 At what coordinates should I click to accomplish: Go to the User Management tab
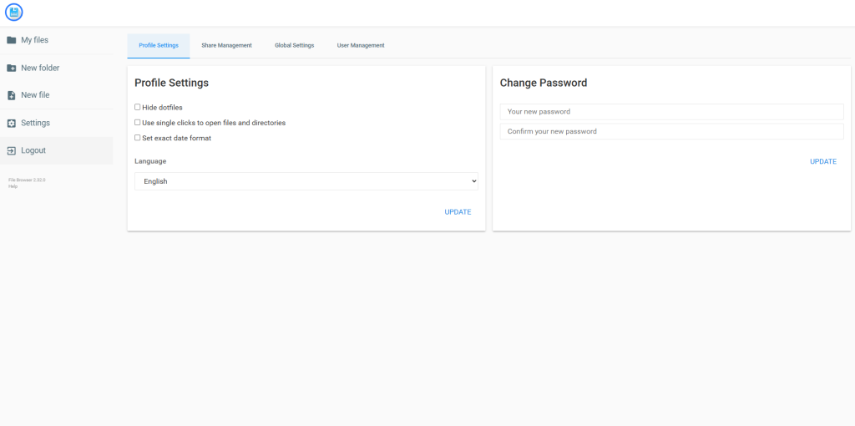361,45
